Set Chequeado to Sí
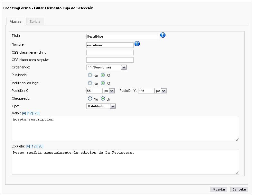 pyautogui.click(x=103, y=99)
